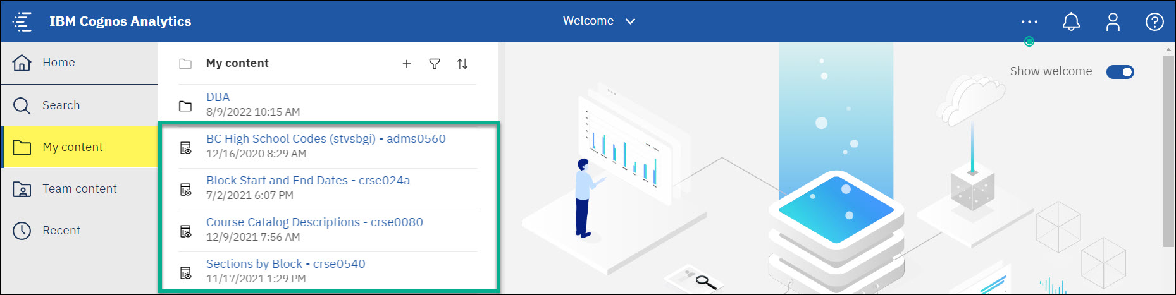The height and width of the screenshot is (295, 1176).
Task: Open Search in sidebar
Action: [x=79, y=105]
